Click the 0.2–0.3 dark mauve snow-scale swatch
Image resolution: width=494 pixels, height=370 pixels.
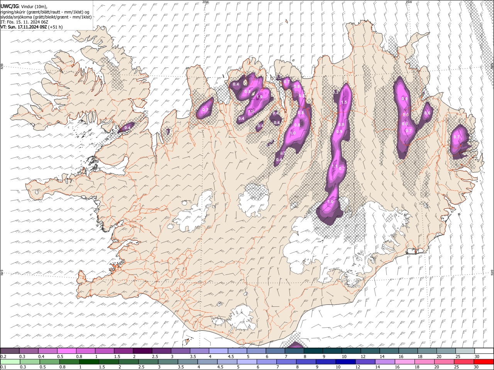10,351
